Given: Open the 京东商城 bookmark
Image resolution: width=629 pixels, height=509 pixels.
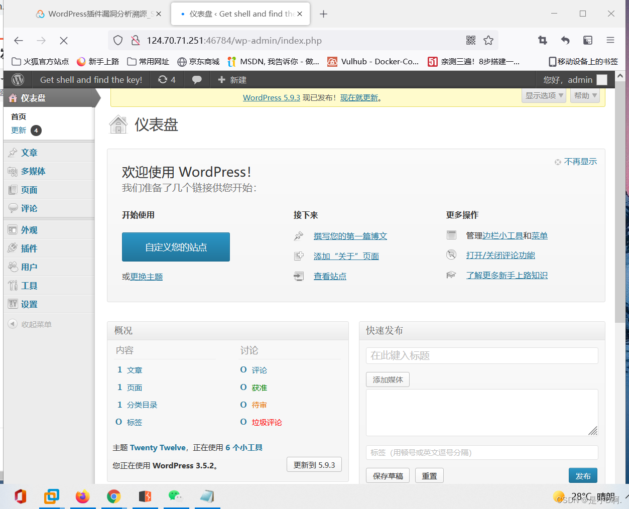Looking at the screenshot, I should click(198, 61).
